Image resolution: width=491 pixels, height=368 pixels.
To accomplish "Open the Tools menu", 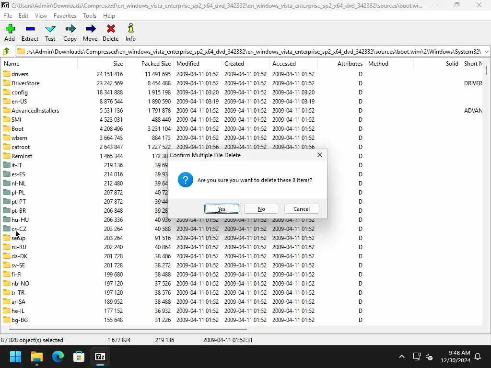I will pyautogui.click(x=90, y=16).
